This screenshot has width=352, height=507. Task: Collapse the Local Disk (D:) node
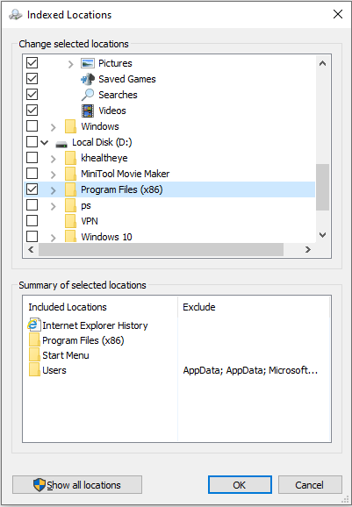tap(45, 143)
